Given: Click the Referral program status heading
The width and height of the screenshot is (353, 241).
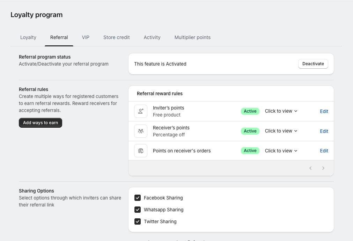Looking at the screenshot, I should [x=45, y=57].
